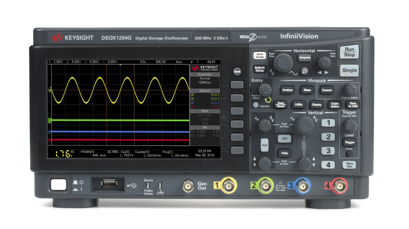Click the Gen Out BNC connector
Image resolution: width=409 pixels, height=229 pixels.
pos(188,186)
